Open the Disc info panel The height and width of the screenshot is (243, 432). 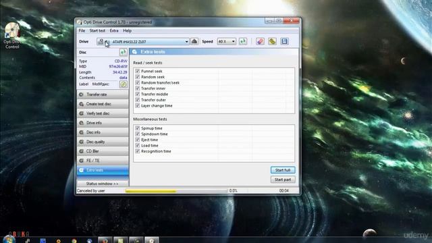click(x=103, y=132)
